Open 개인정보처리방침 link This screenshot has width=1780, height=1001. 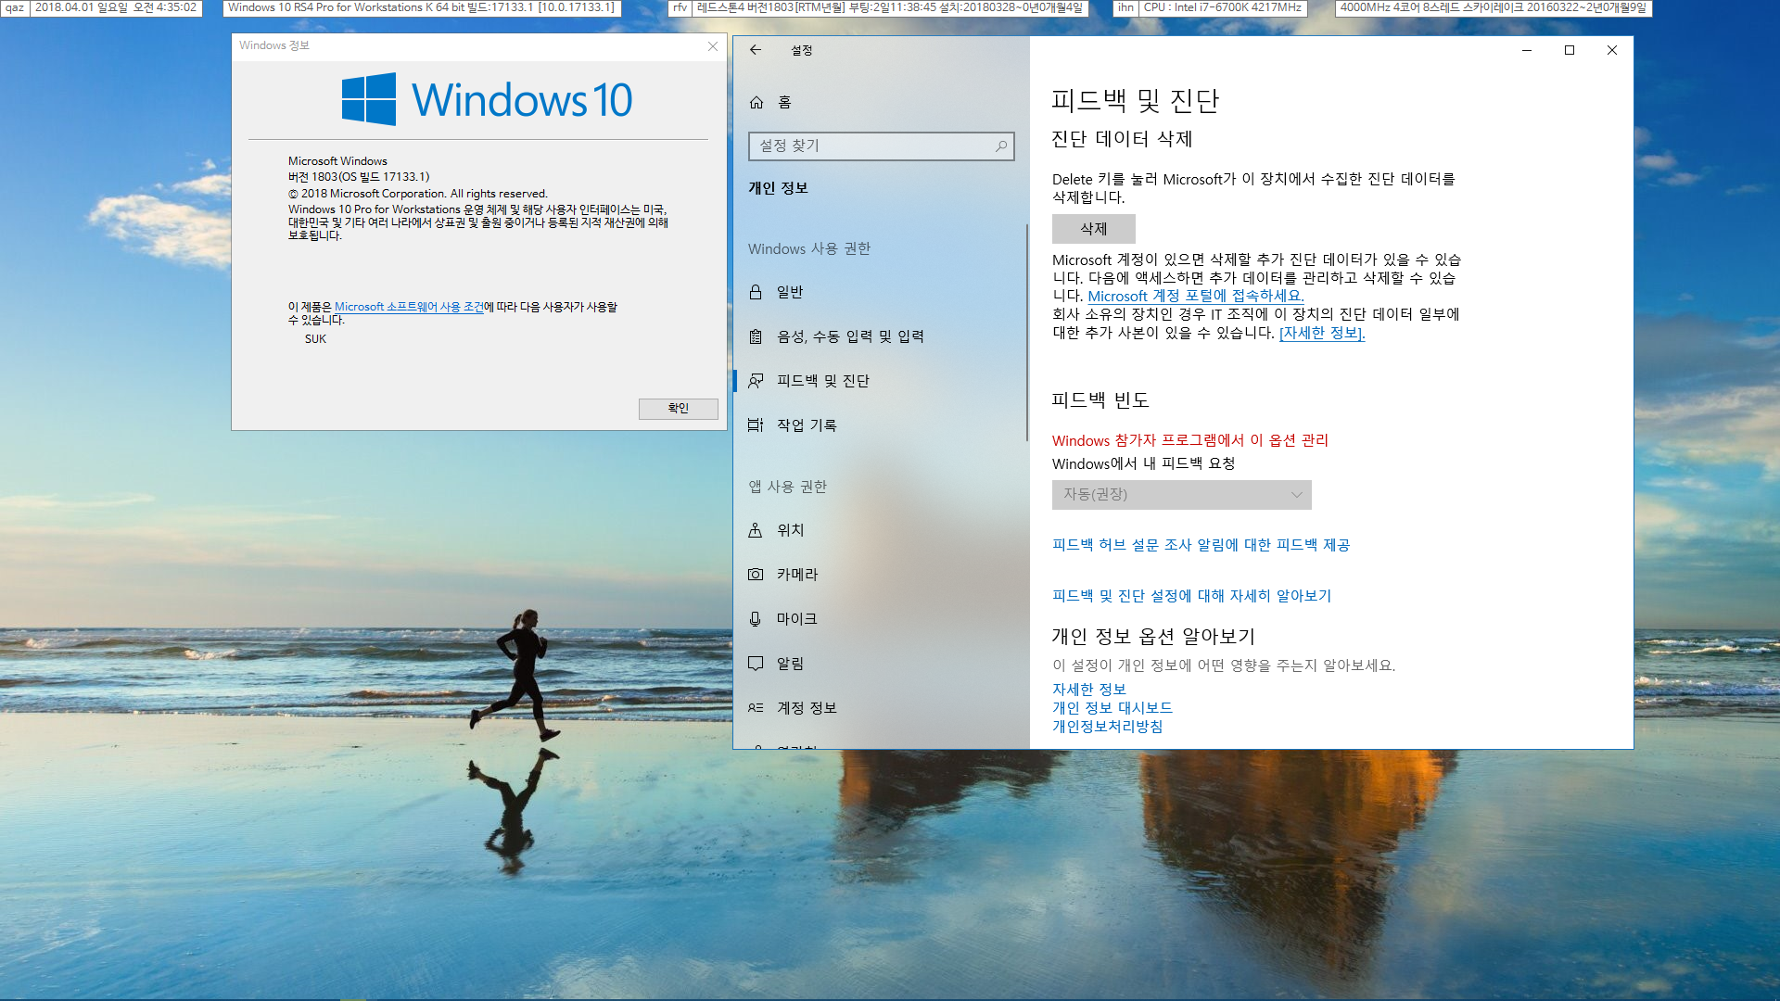click(1107, 727)
